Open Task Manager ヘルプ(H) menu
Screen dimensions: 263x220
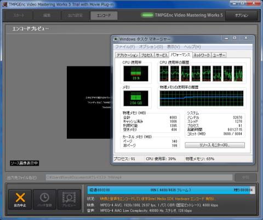(192, 47)
